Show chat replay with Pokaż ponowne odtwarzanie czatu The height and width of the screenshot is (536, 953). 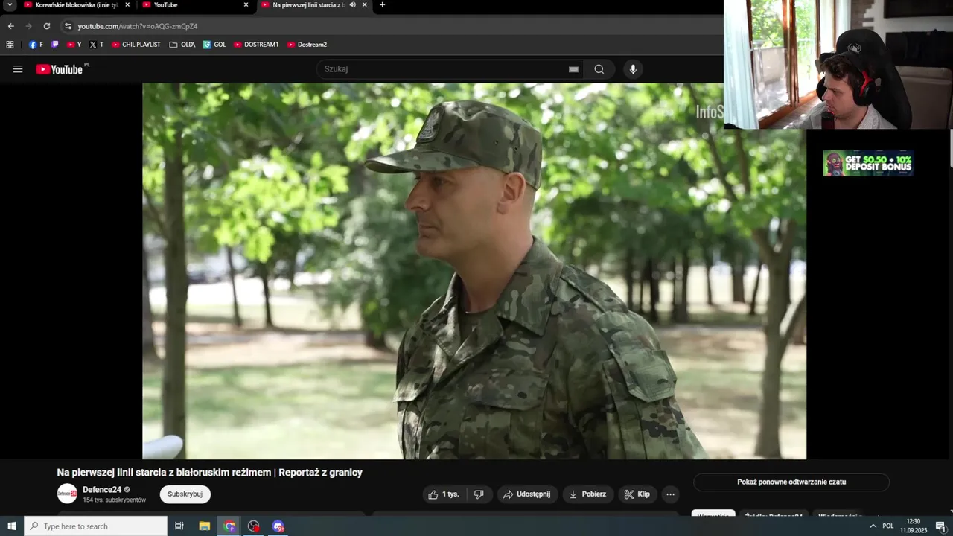click(791, 482)
